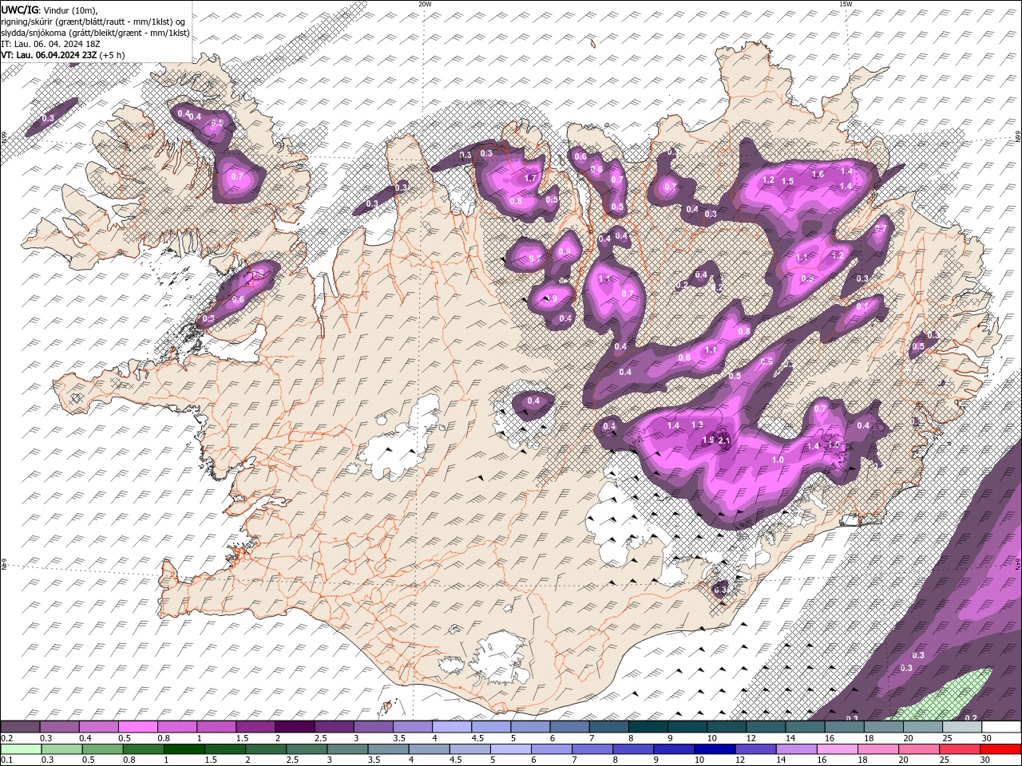Image resolution: width=1022 pixels, height=766 pixels.
Task: Pick the dark teal snow swatch at 8
Action: click(x=648, y=727)
